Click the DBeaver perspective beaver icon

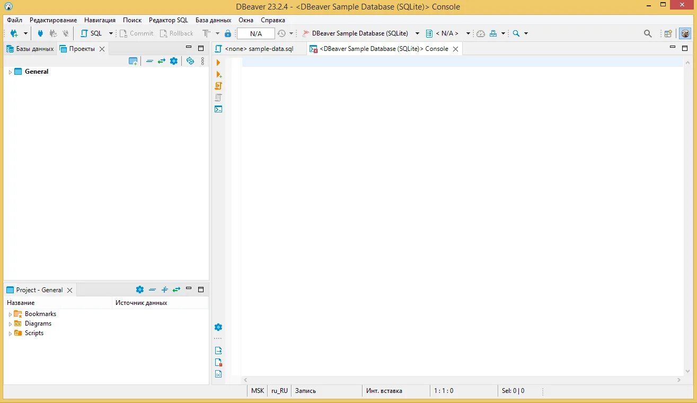[x=685, y=33]
